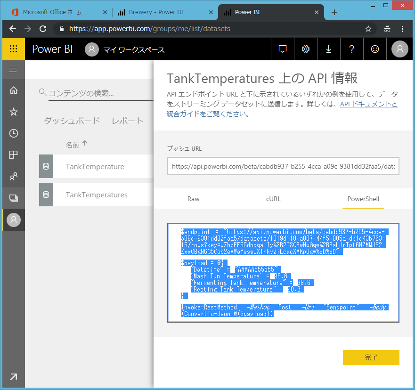Click the 完了 button
This screenshot has height=390, width=415.
click(371, 357)
